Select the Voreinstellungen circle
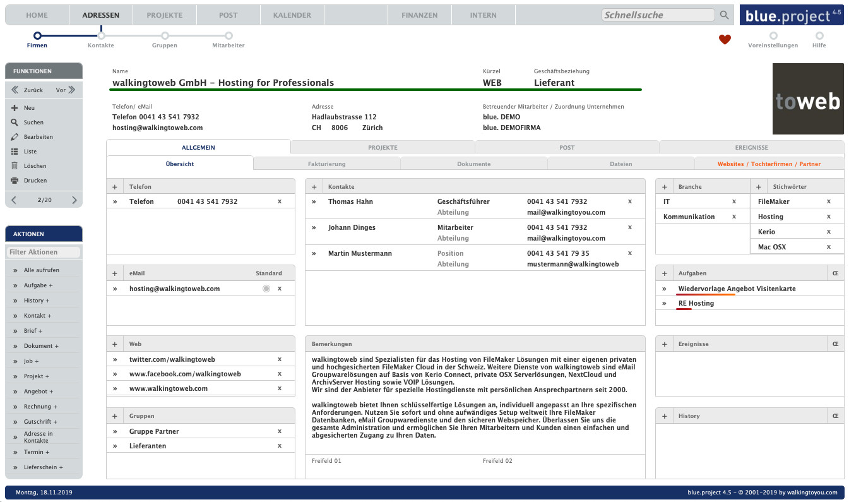The image size is (849, 502). tap(773, 36)
